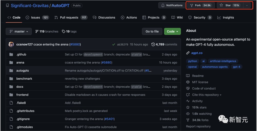The image size is (257, 131).
Task: Open the benchmark folder
Action: (24, 79)
